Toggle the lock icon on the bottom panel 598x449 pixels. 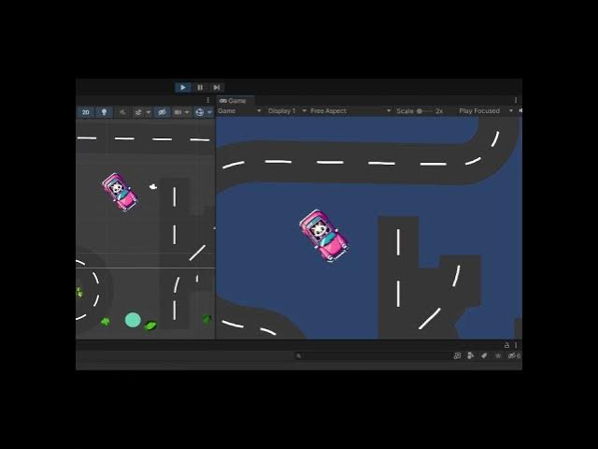tap(506, 345)
